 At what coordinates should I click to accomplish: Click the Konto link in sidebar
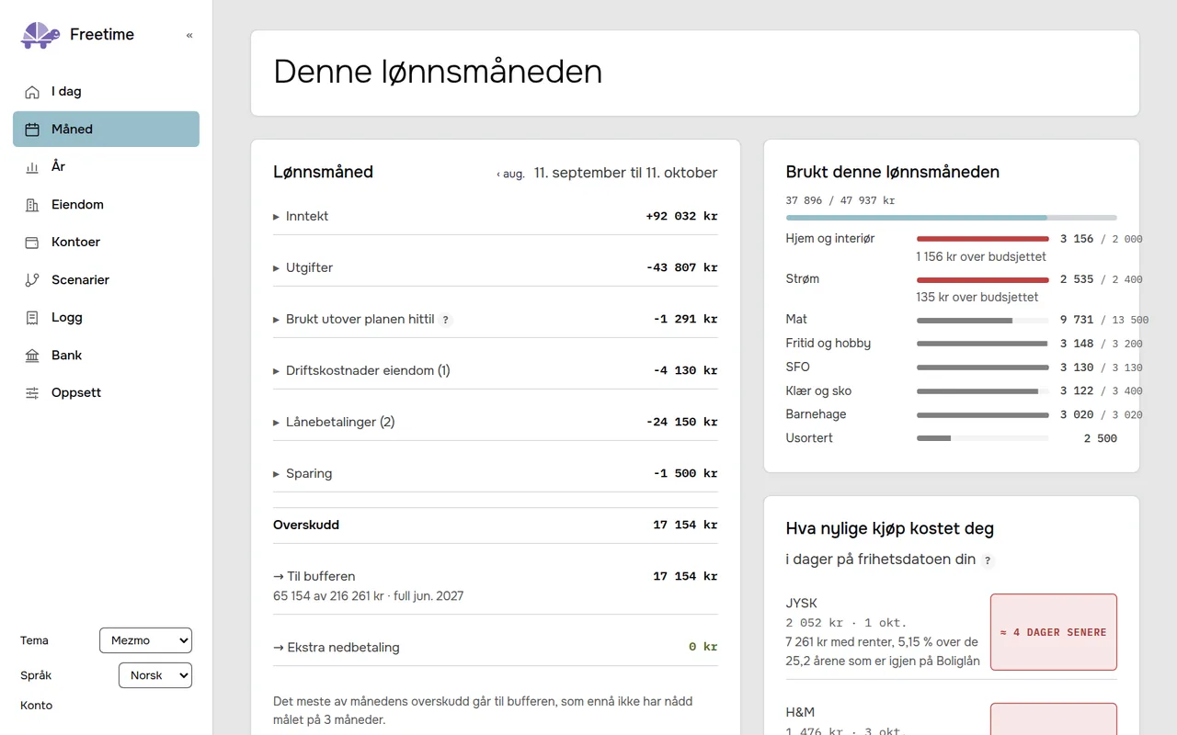[37, 706]
